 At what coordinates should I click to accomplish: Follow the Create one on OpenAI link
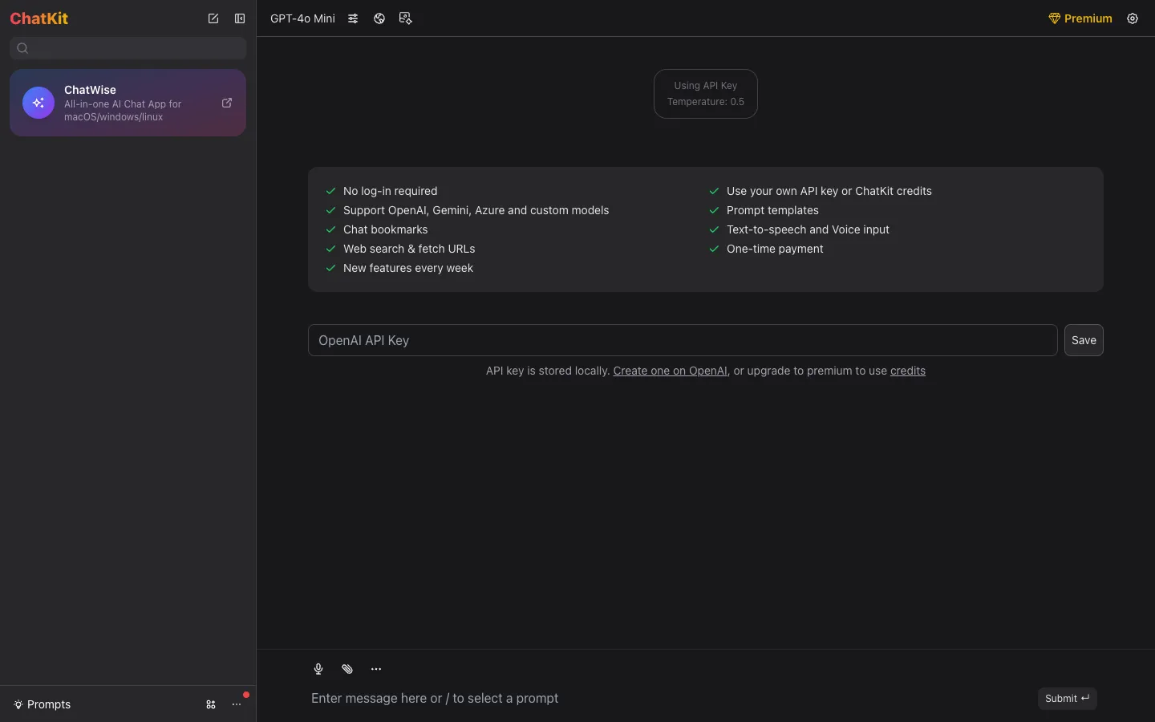[x=671, y=371]
